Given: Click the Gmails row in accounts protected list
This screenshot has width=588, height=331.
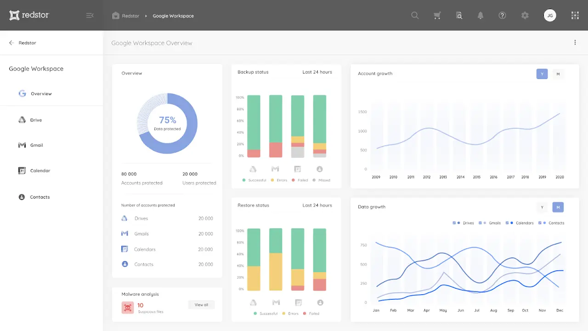Looking at the screenshot, I should point(167,234).
